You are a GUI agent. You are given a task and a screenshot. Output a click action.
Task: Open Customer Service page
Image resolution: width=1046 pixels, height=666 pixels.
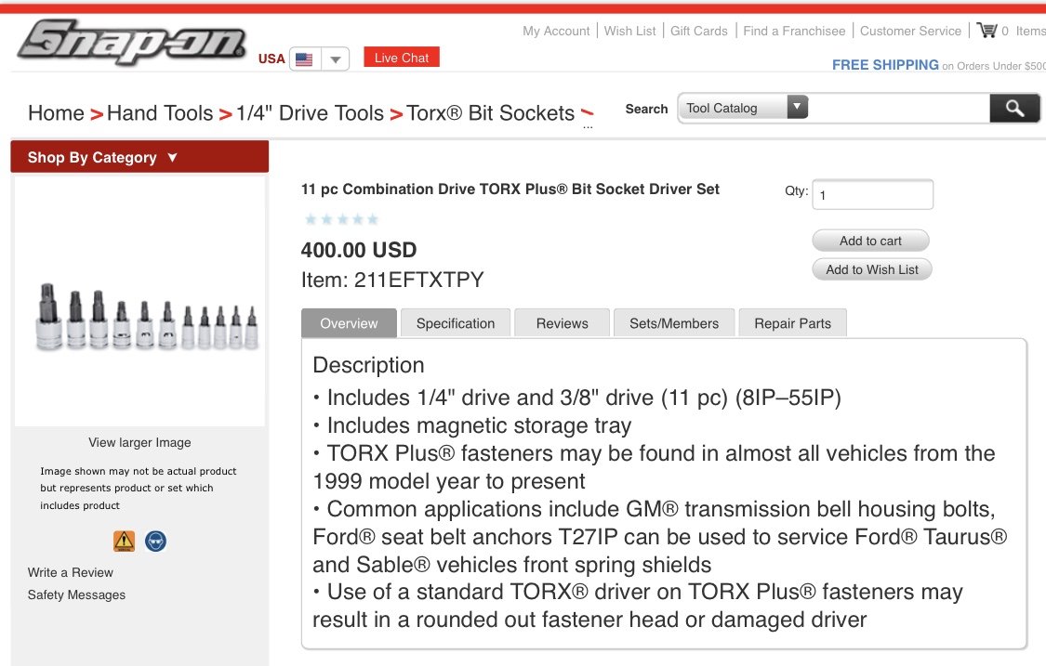click(x=910, y=31)
